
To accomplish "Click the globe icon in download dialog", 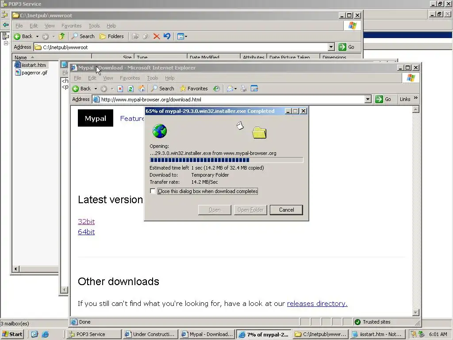I will point(159,131).
